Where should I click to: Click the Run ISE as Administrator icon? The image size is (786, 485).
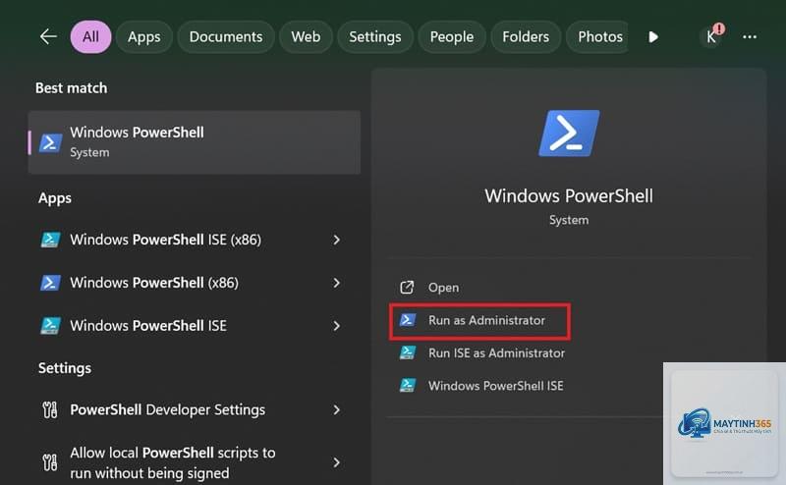(407, 352)
